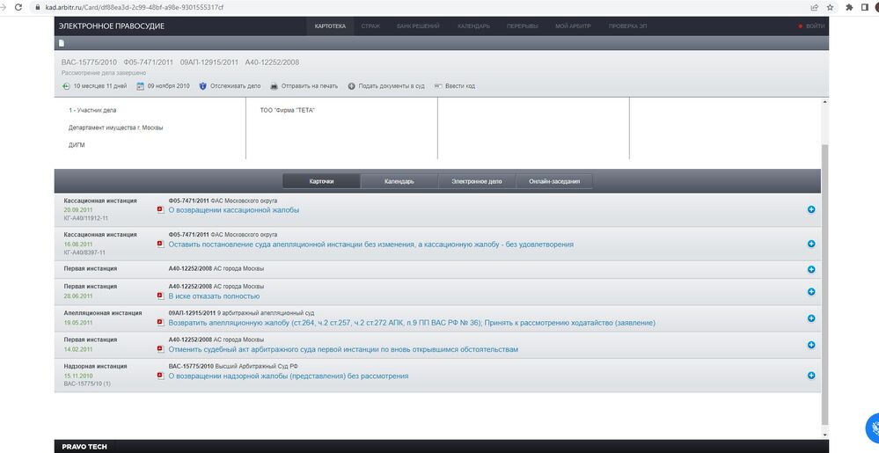Open the browser extensions puzzle icon
The height and width of the screenshot is (453, 879).
850,7
